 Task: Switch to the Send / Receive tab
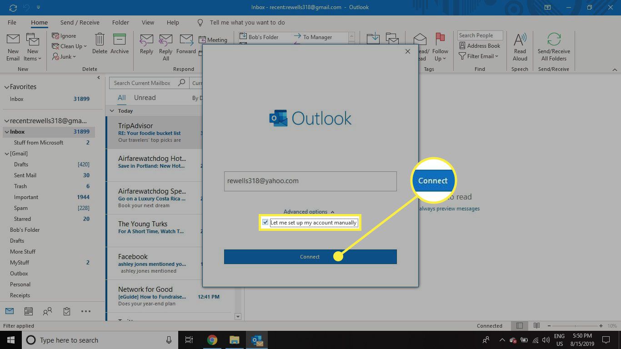coord(80,22)
